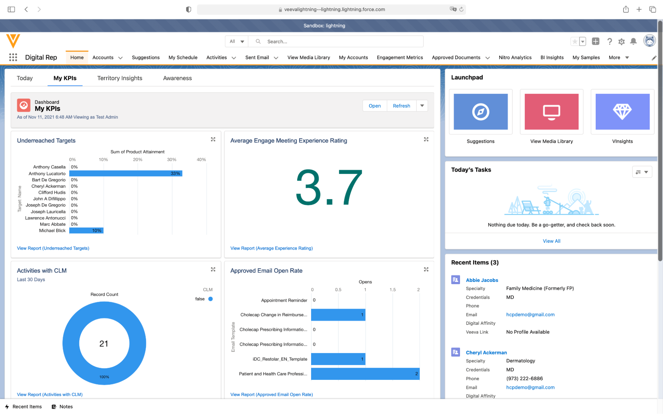This screenshot has height=414, width=663.
Task: Open the Vinsights launchpad tile
Action: (622, 112)
